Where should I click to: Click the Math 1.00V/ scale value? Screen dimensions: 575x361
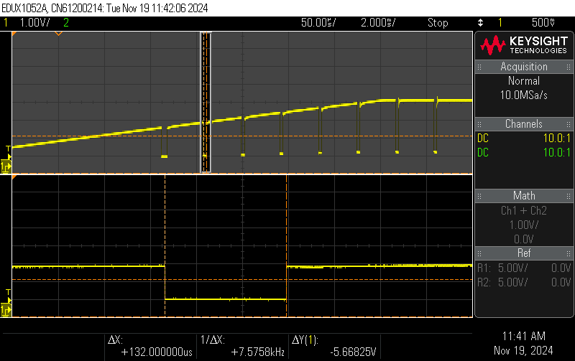(x=524, y=225)
